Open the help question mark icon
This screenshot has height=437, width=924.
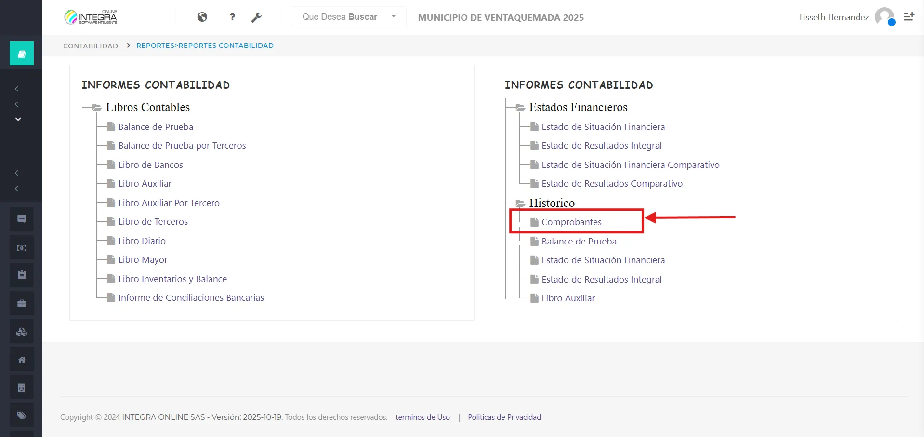tap(232, 17)
